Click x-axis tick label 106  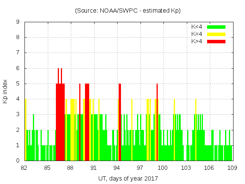tap(209, 168)
